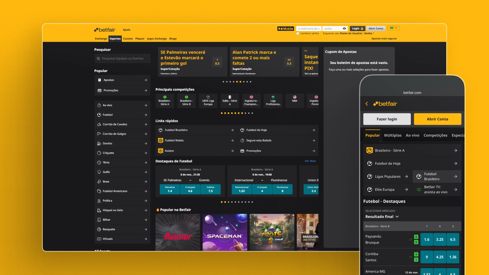Check the Lembrar senha checkbox
Screen dimensions: 489x275
coord(298,33)
